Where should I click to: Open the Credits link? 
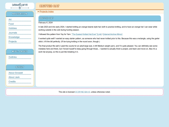point(12,82)
